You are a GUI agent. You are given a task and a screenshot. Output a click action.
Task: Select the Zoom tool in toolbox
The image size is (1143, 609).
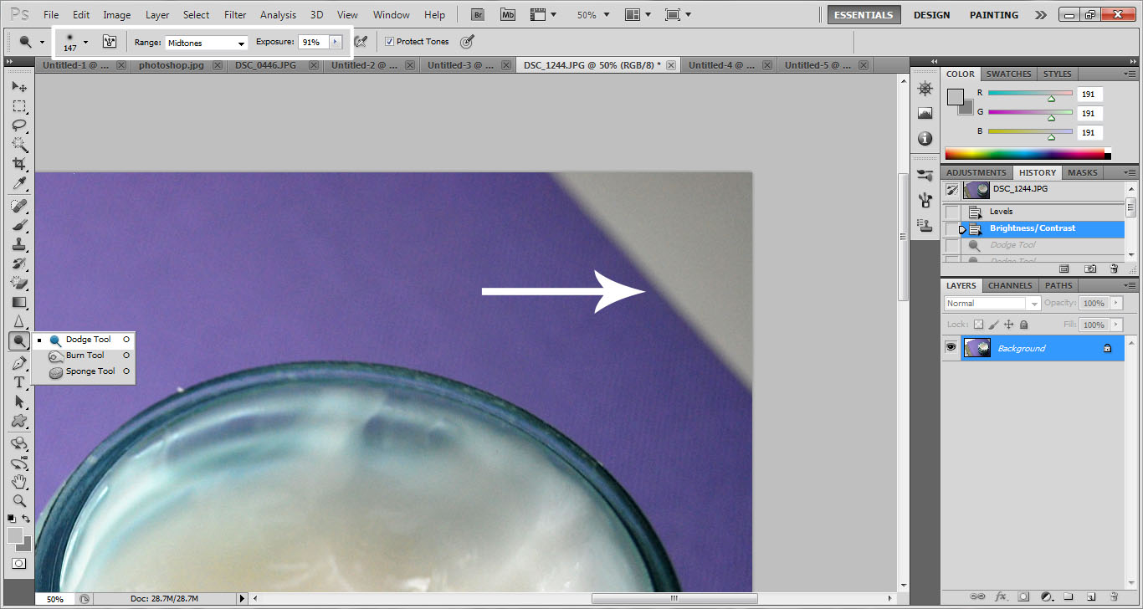[x=18, y=501]
